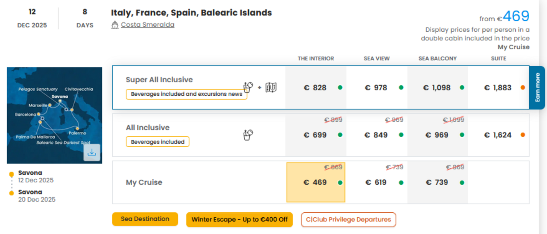Click Winter Escape Up to €400 Off tag
The image size is (547, 234).
(240, 219)
